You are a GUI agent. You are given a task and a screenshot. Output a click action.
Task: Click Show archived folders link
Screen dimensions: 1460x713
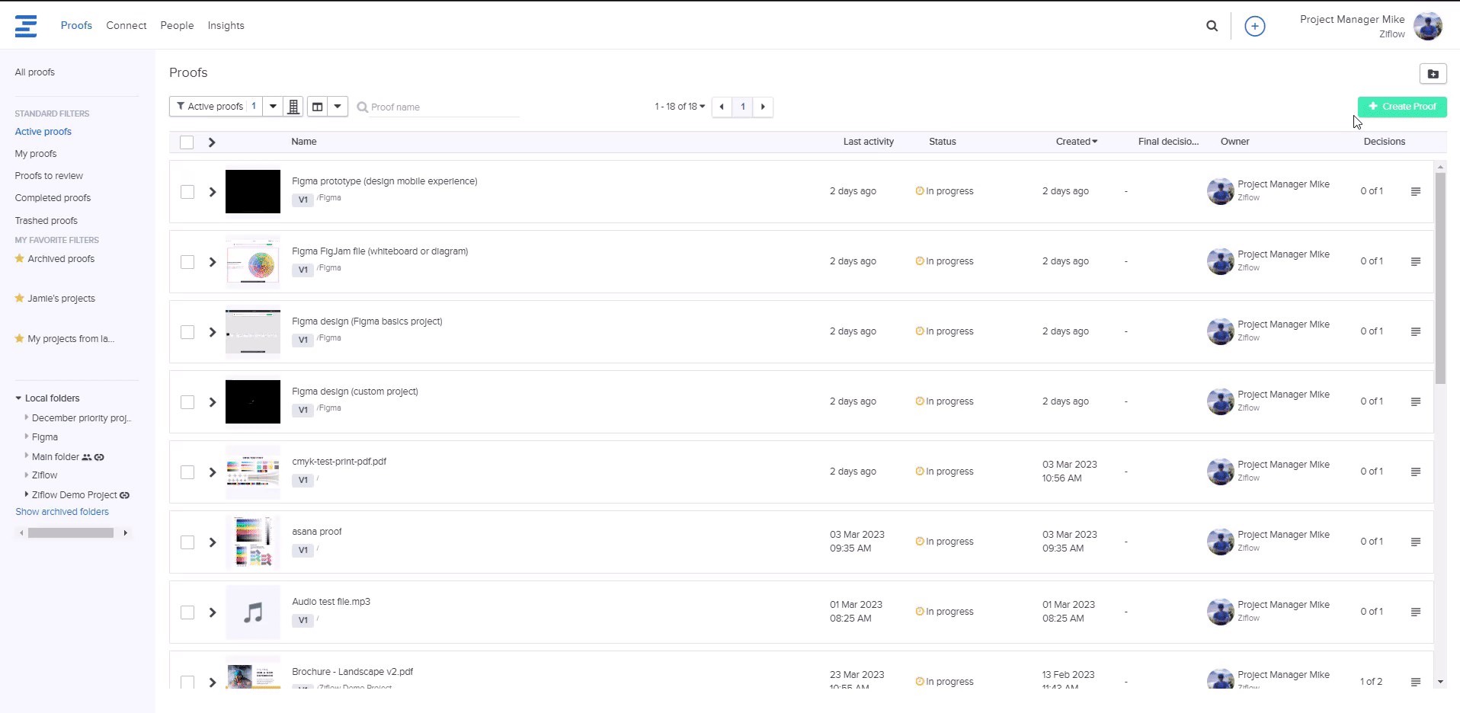(x=62, y=512)
